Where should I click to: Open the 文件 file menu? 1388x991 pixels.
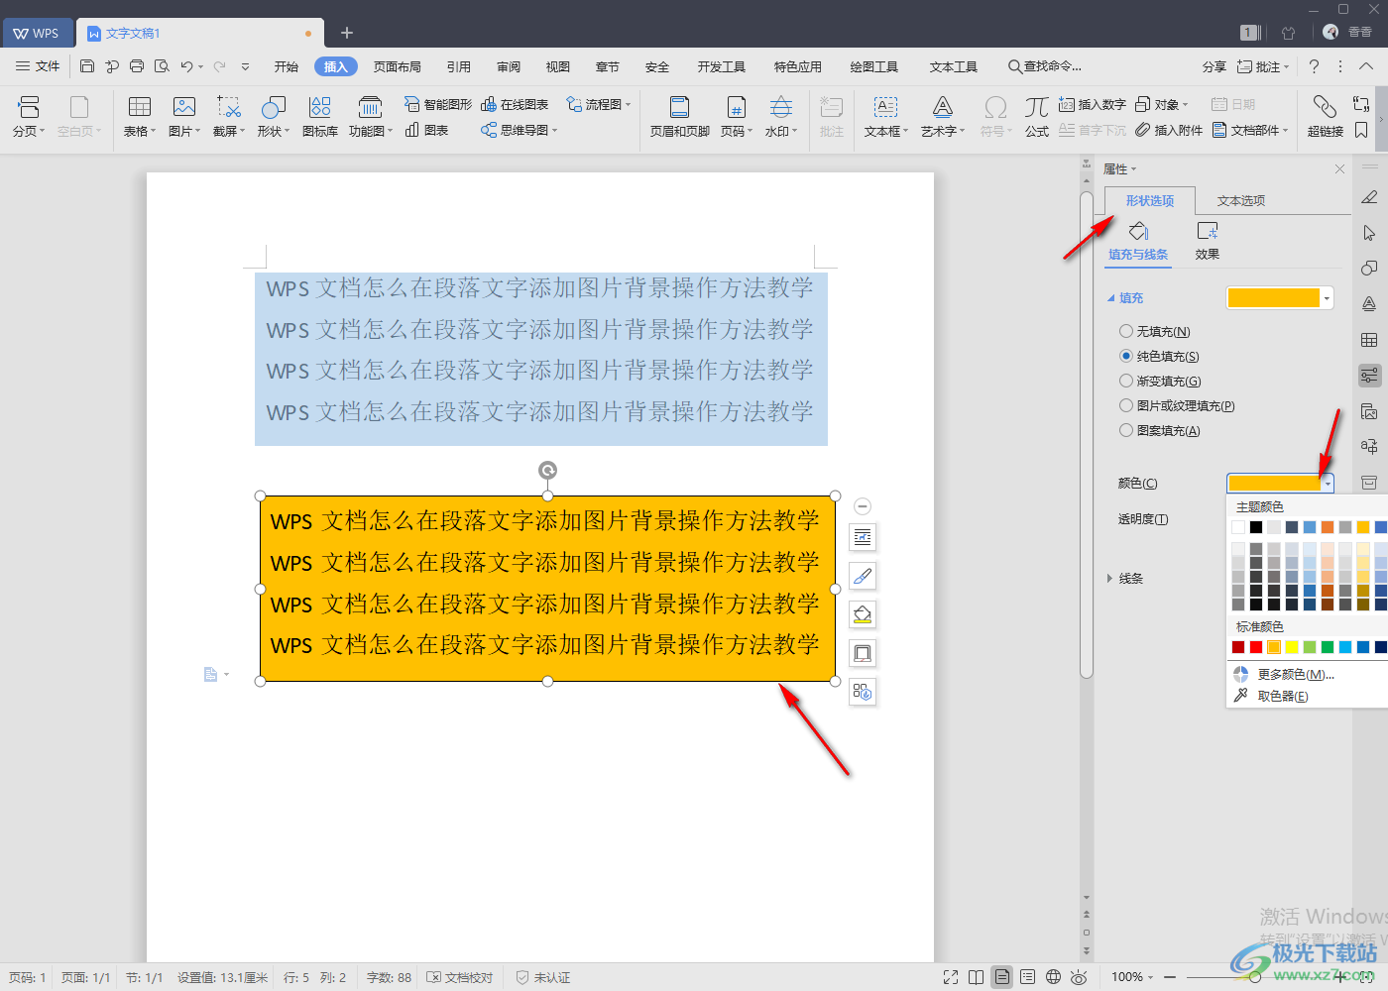(x=38, y=66)
